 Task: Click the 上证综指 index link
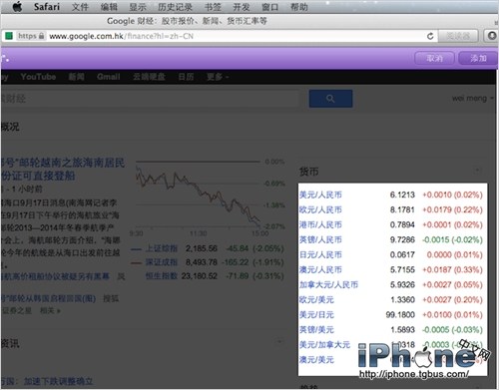tap(161, 248)
